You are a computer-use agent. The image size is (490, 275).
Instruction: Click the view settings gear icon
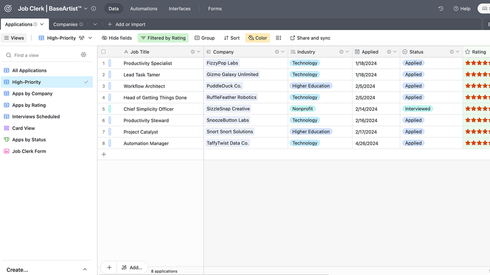click(83, 55)
